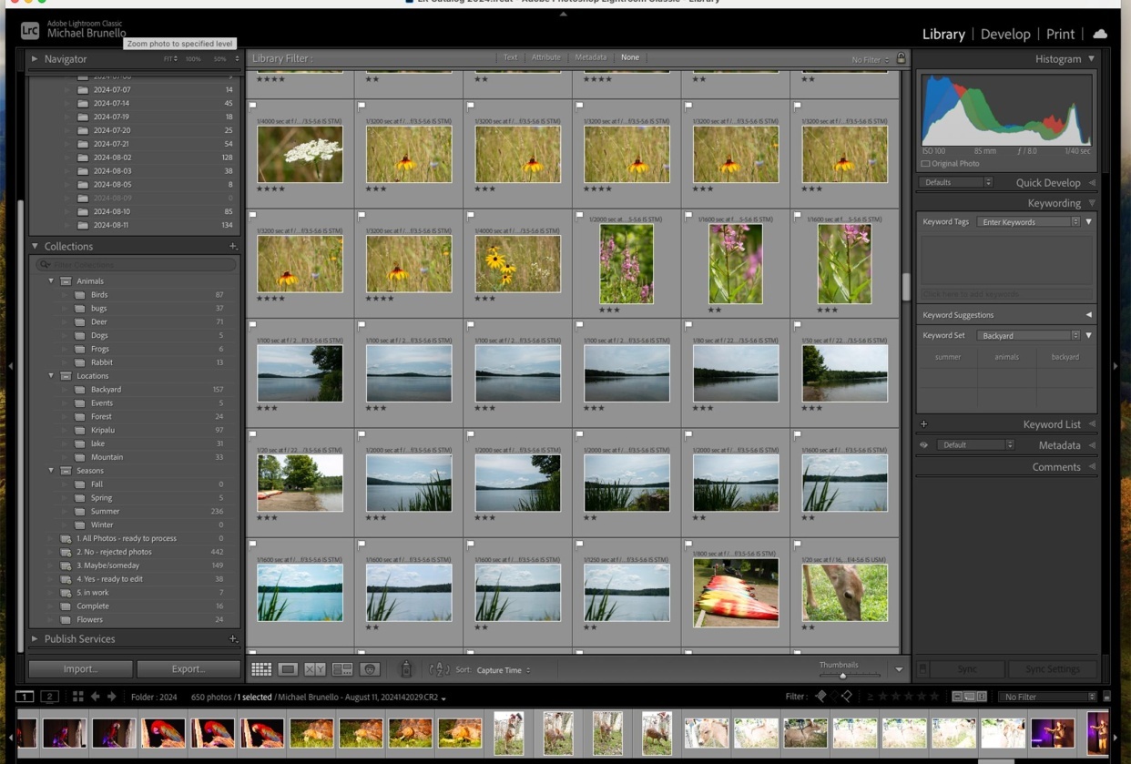Toggle Metadata eye icon
1131x764 pixels.
924,445
